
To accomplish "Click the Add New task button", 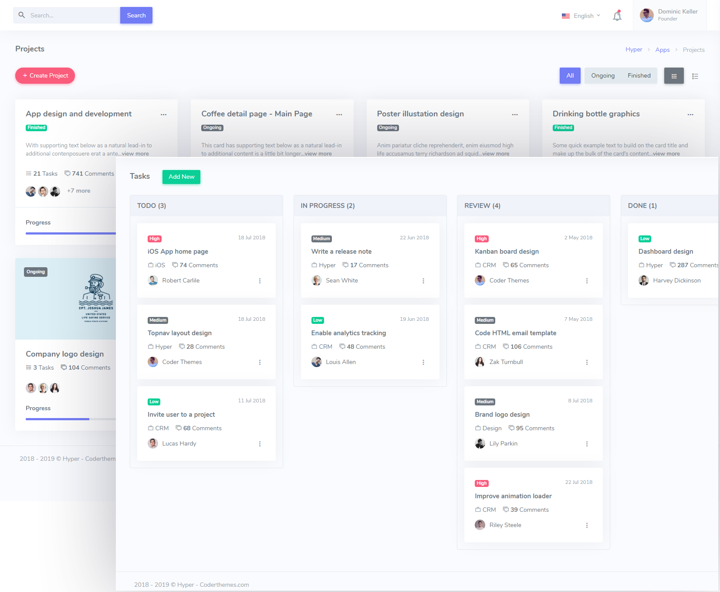I will [x=182, y=177].
